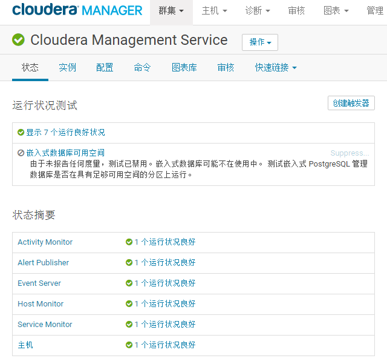Click the Service Monitor green status icon
Screen dimensions: 387x364
click(x=129, y=324)
